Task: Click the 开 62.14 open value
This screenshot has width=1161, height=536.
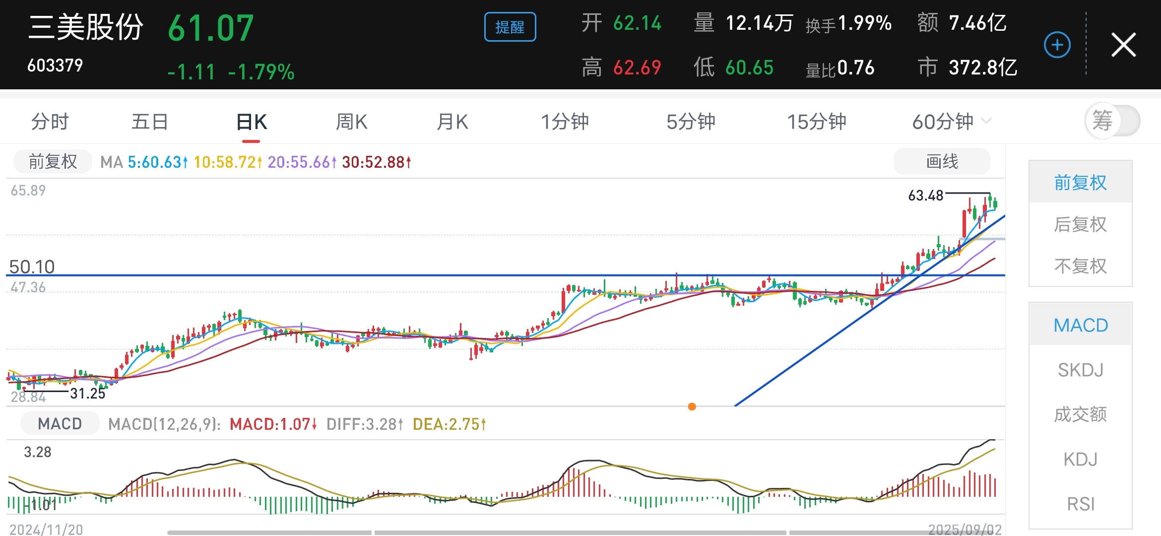Action: [x=621, y=23]
